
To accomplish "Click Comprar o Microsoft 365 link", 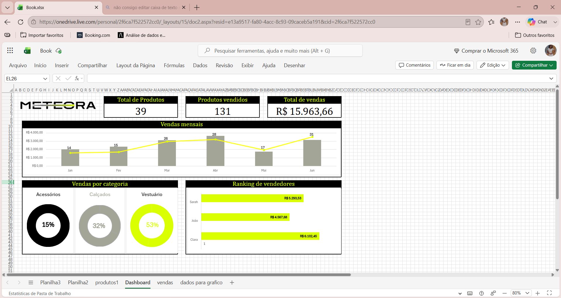I will (486, 51).
